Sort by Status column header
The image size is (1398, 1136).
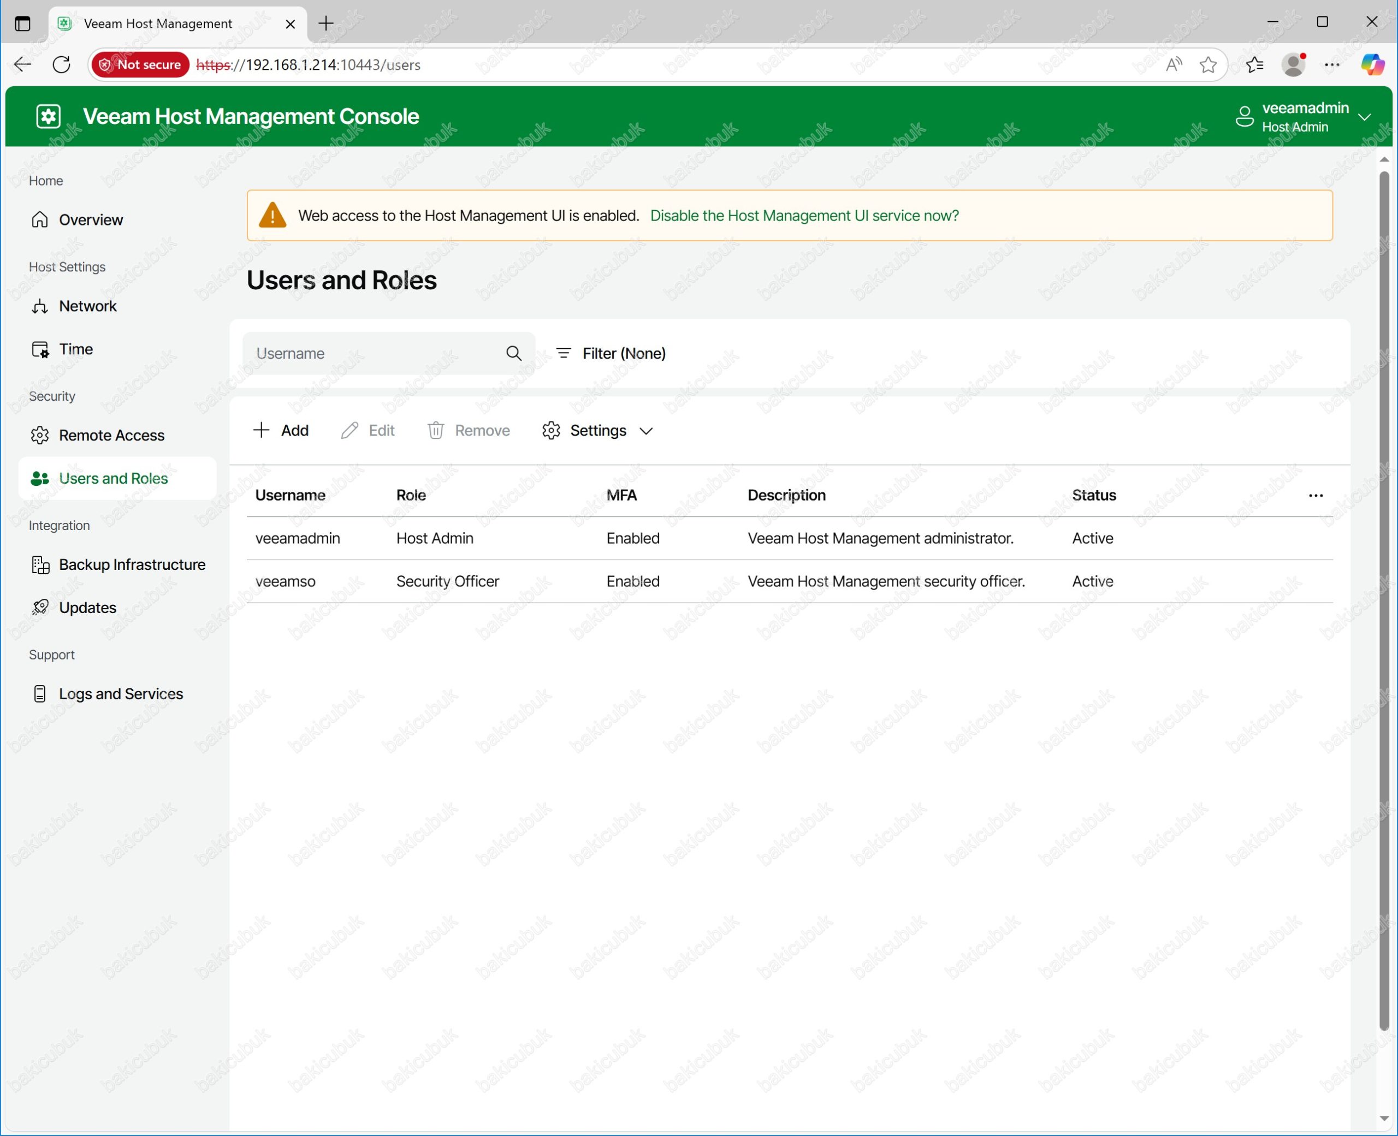[x=1094, y=495]
